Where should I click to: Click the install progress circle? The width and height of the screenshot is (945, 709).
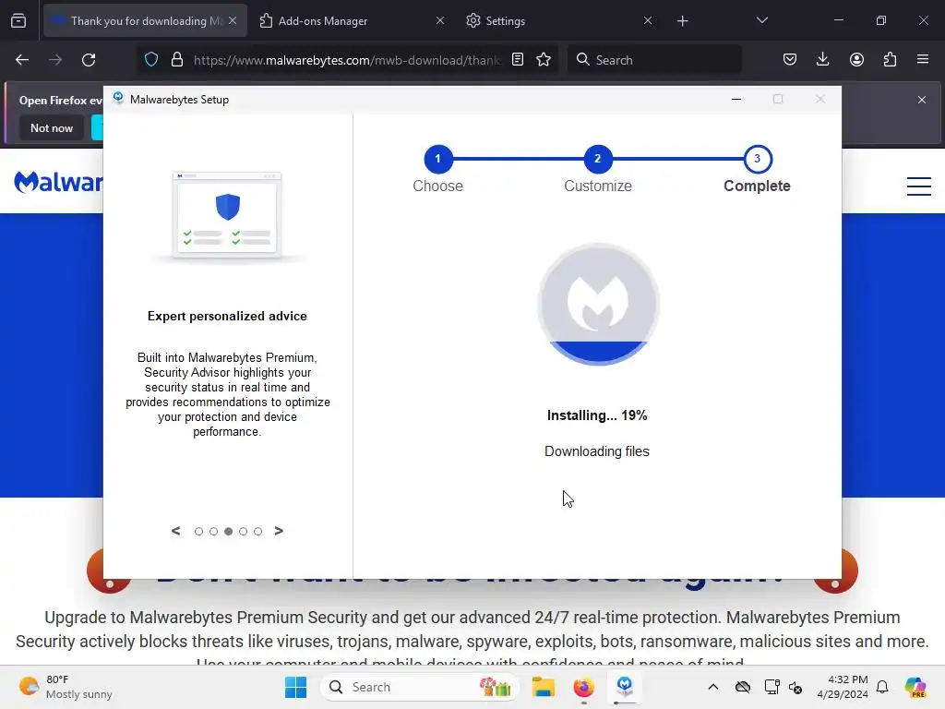coord(597,304)
